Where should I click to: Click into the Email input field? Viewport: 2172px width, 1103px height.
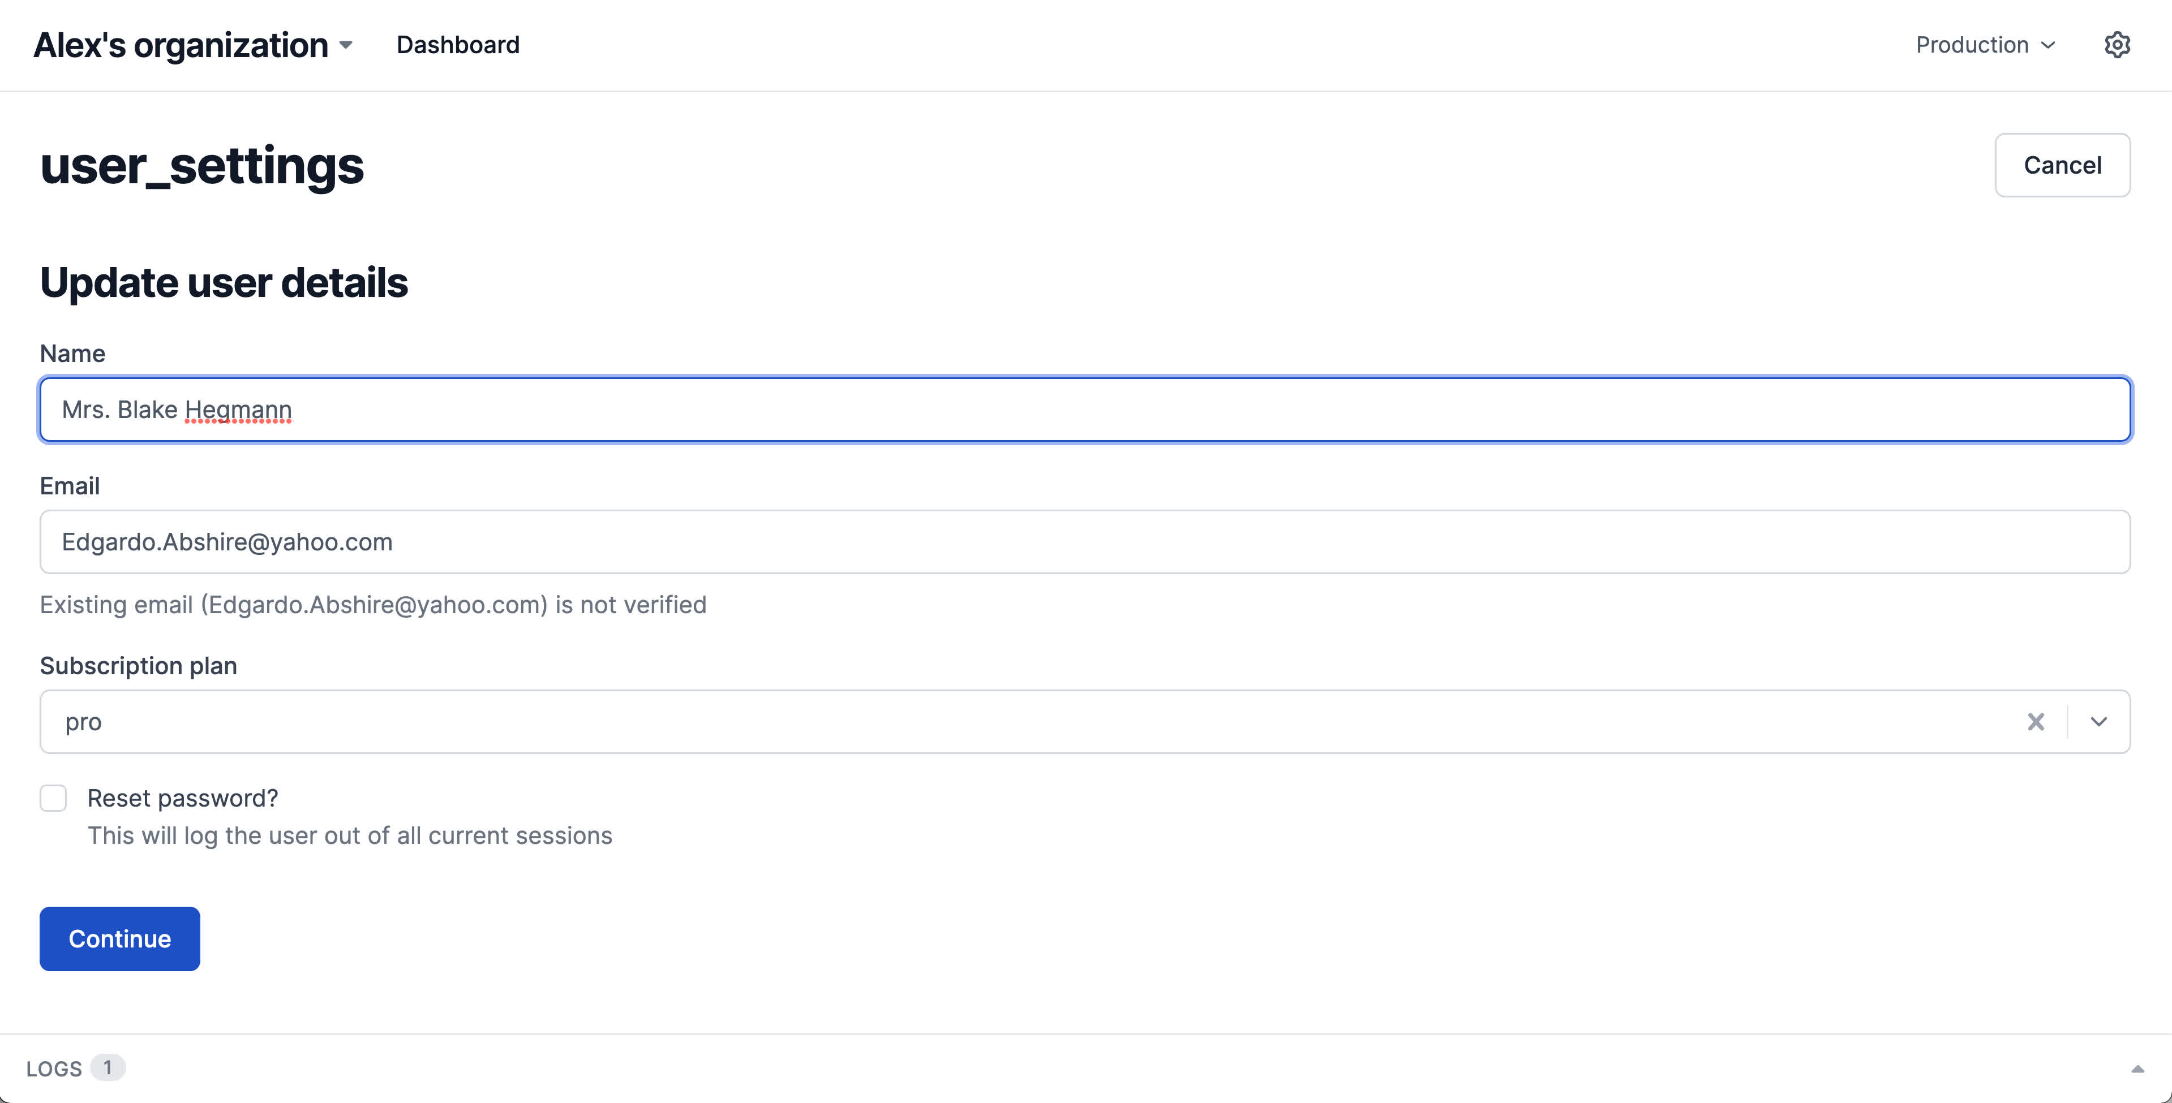point(1084,542)
